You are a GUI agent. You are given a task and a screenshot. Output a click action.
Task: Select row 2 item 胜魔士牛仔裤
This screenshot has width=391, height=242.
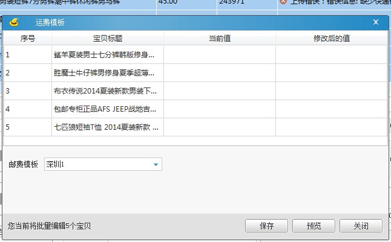[x=104, y=73]
